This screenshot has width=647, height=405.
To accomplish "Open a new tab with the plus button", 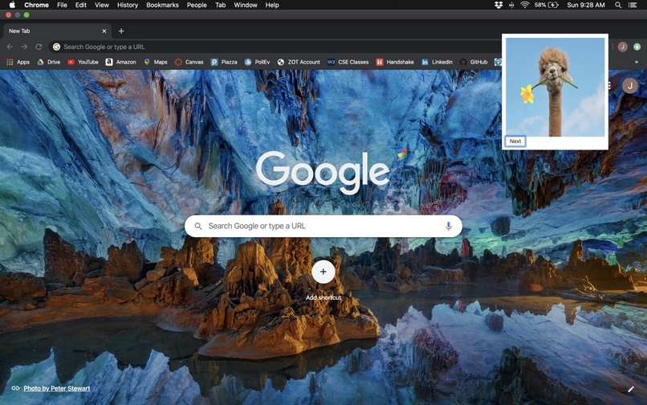I will pyautogui.click(x=121, y=31).
